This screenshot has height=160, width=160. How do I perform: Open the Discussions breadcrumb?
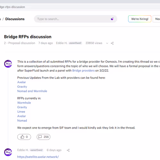tap(15, 19)
